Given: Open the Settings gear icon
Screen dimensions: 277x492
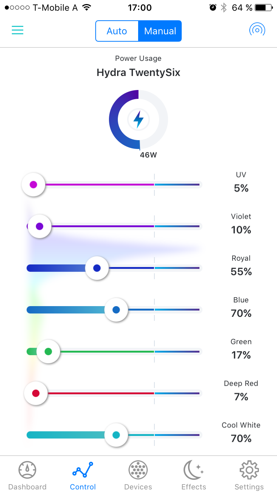Looking at the screenshot, I should (x=249, y=470).
